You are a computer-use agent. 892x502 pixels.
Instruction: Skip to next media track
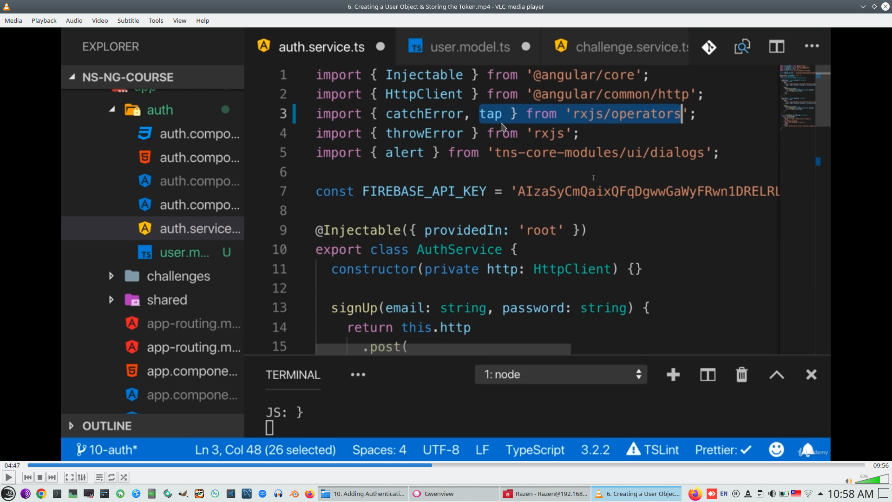click(52, 477)
